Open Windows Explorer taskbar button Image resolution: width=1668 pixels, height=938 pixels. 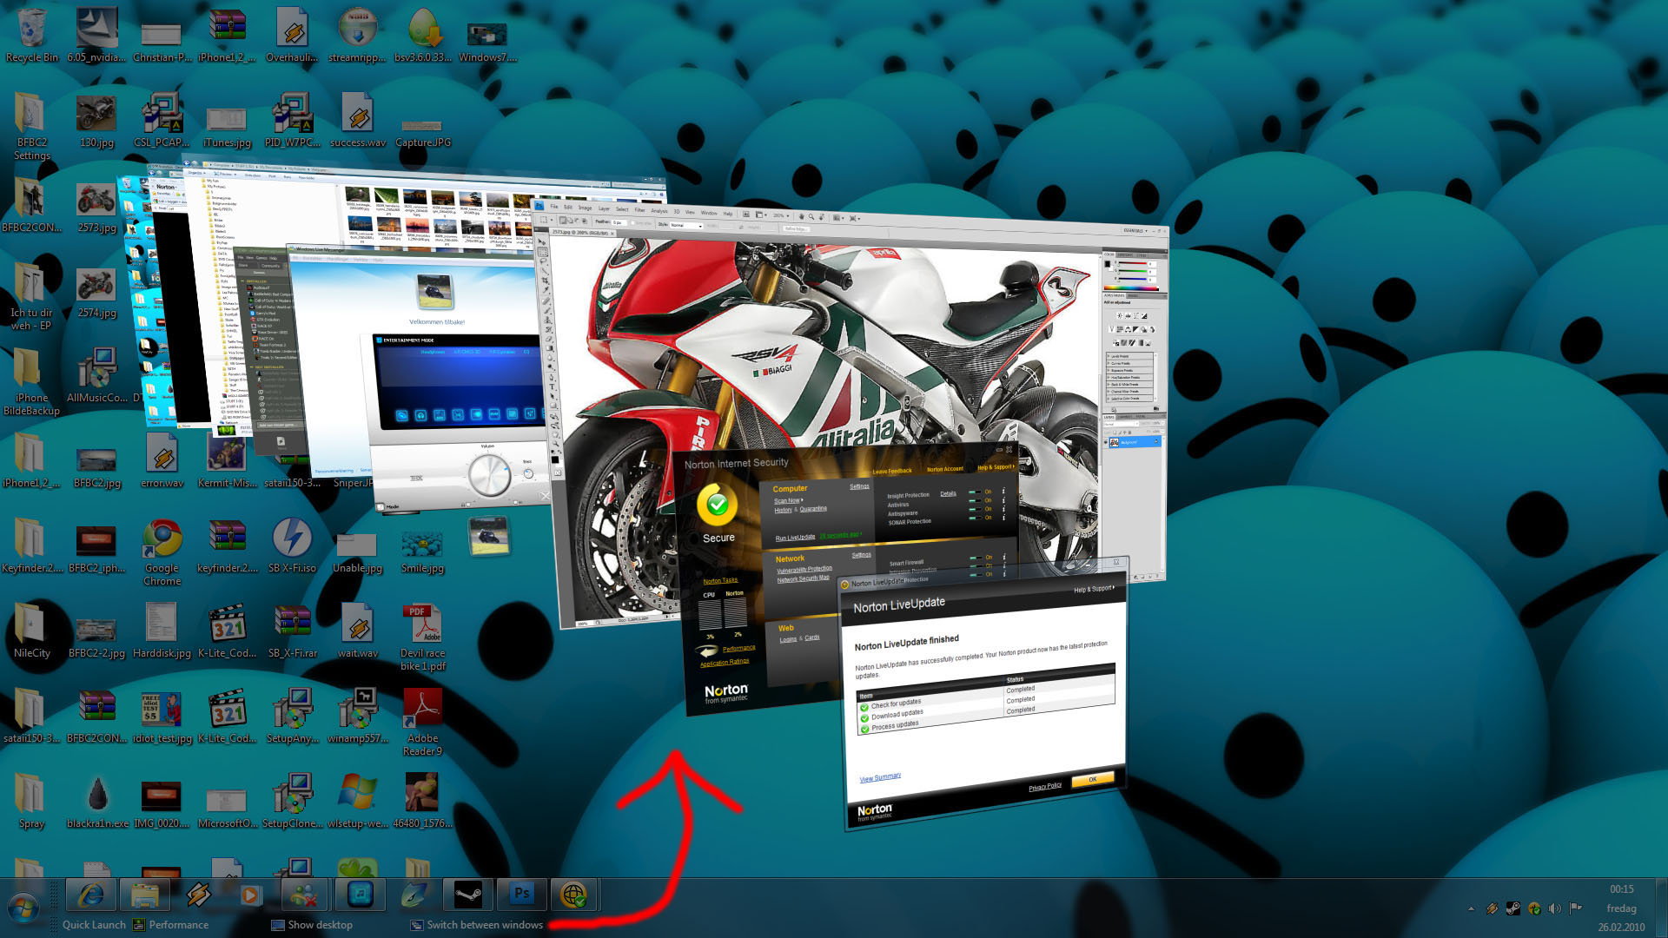[x=145, y=895]
